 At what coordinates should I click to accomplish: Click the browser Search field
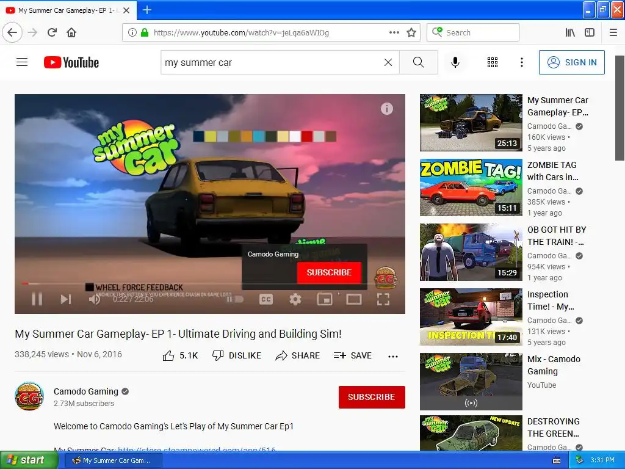tap(473, 32)
